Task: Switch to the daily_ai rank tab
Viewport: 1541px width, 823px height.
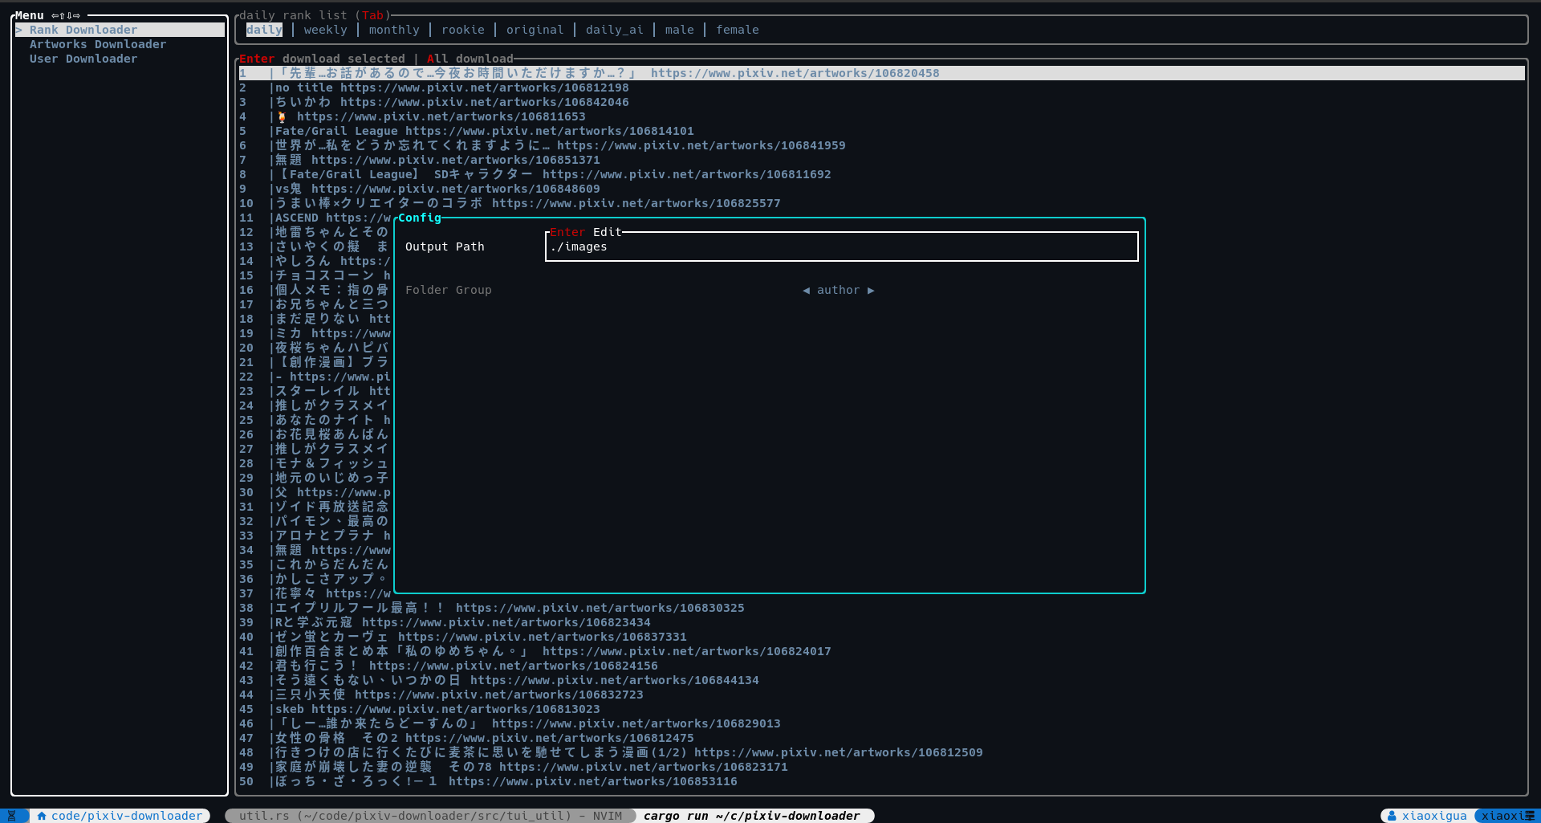Action: pyautogui.click(x=614, y=30)
